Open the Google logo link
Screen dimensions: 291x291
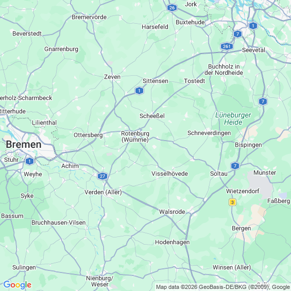[18, 285]
